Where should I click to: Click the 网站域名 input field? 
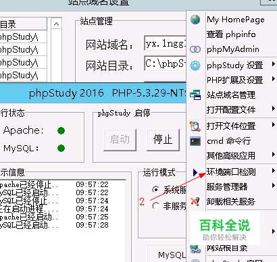tap(165, 43)
